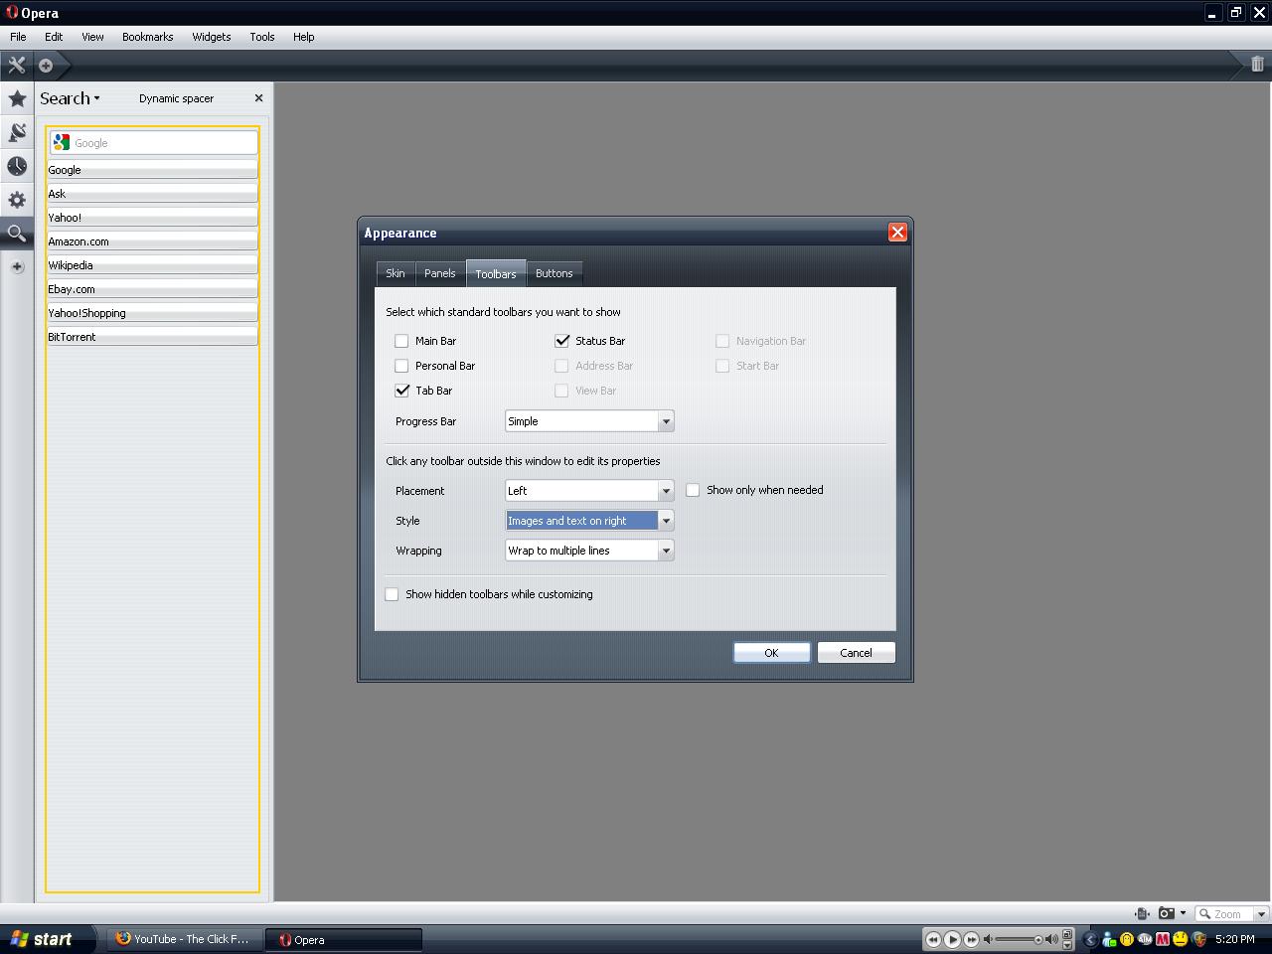This screenshot has height=954, width=1272.
Task: Switch to the Panels tab
Action: 440,273
